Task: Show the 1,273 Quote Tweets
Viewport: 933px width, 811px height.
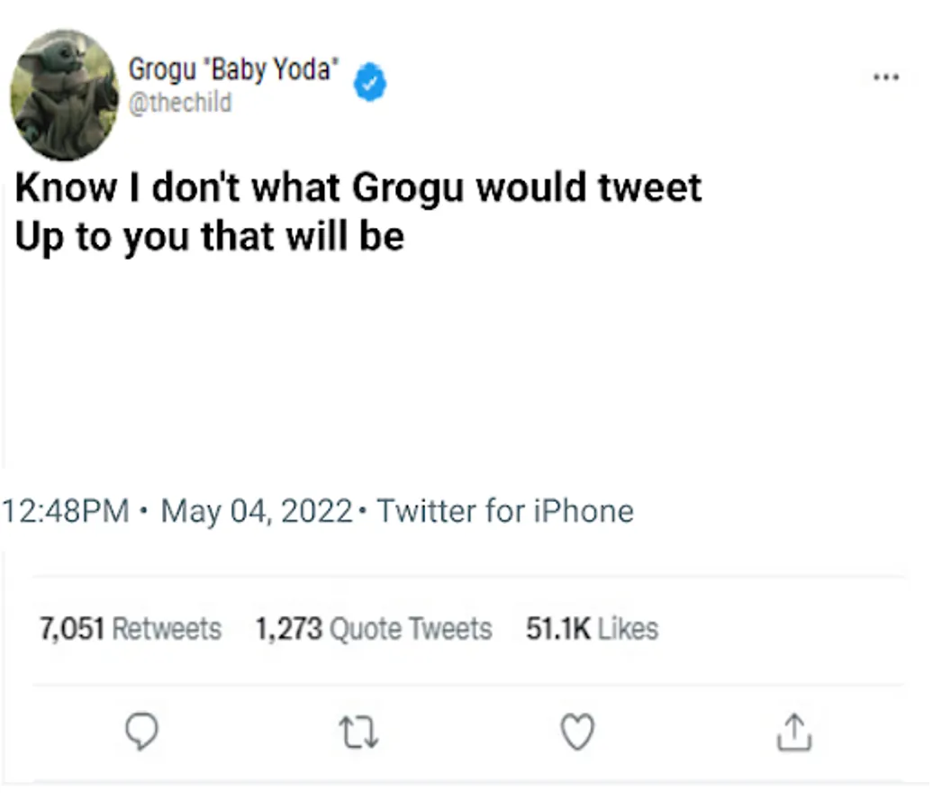Action: click(x=374, y=628)
